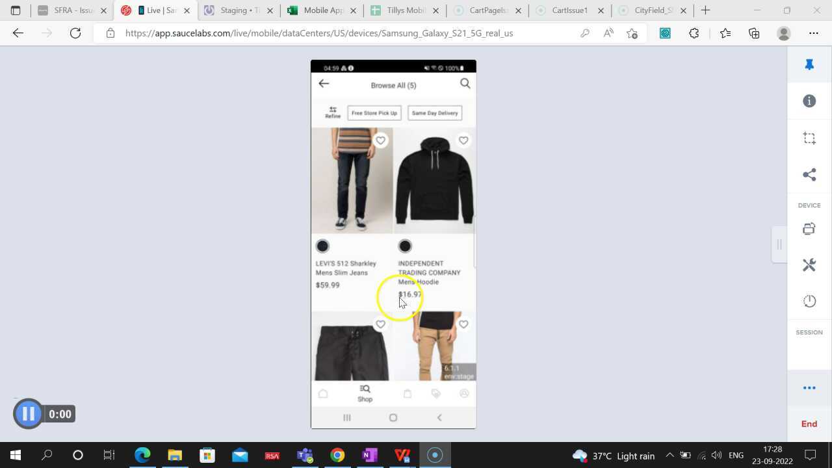Switch to the Staging browser tab
Viewport: 832px width, 468px height.
point(239,10)
